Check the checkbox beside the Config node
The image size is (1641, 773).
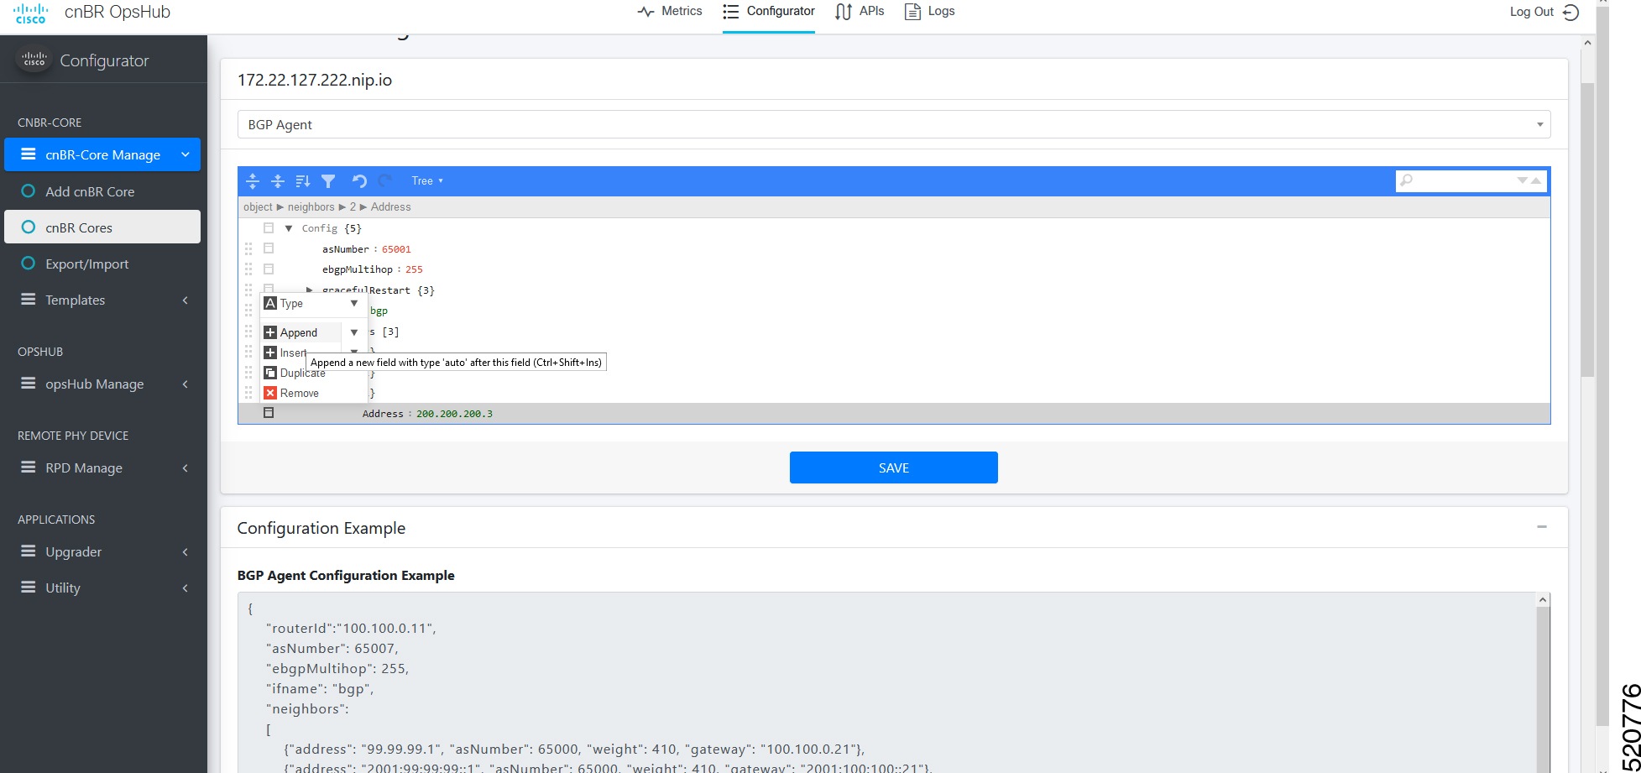click(269, 227)
